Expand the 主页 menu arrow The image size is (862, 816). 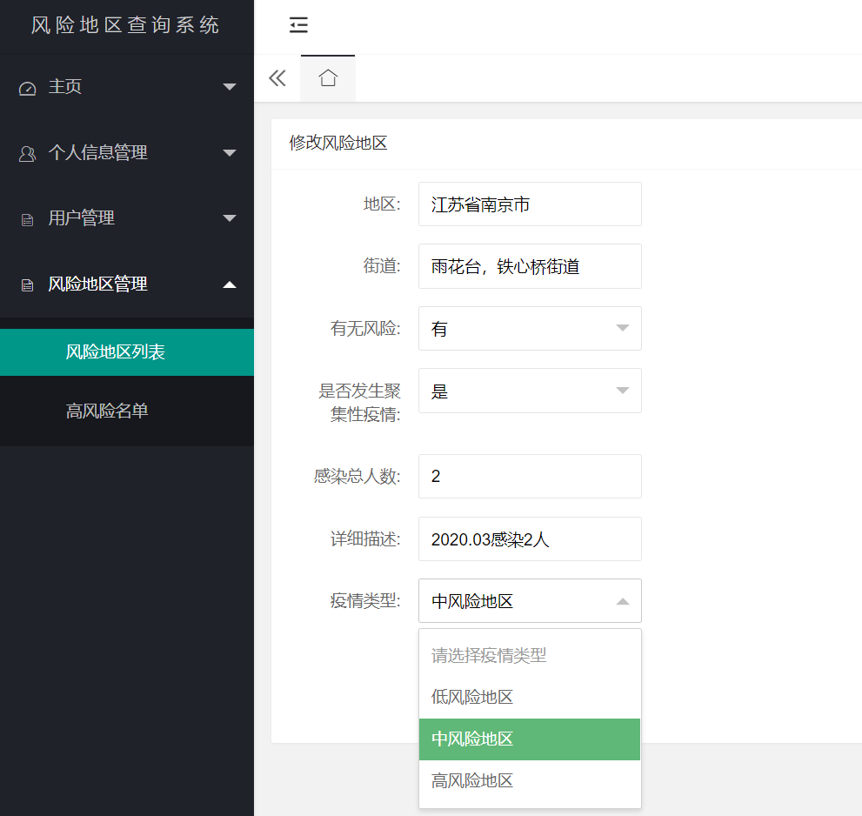pyautogui.click(x=230, y=87)
